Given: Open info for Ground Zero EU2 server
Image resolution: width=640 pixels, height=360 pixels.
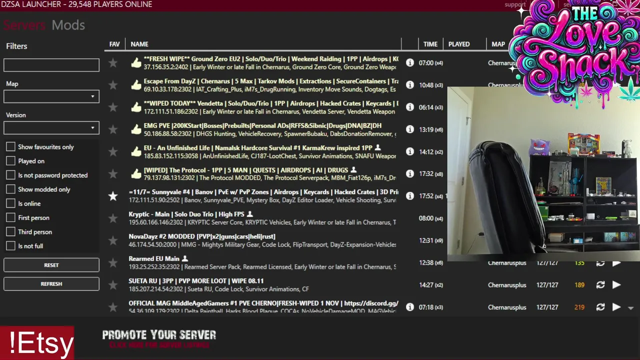Looking at the screenshot, I should point(410,63).
